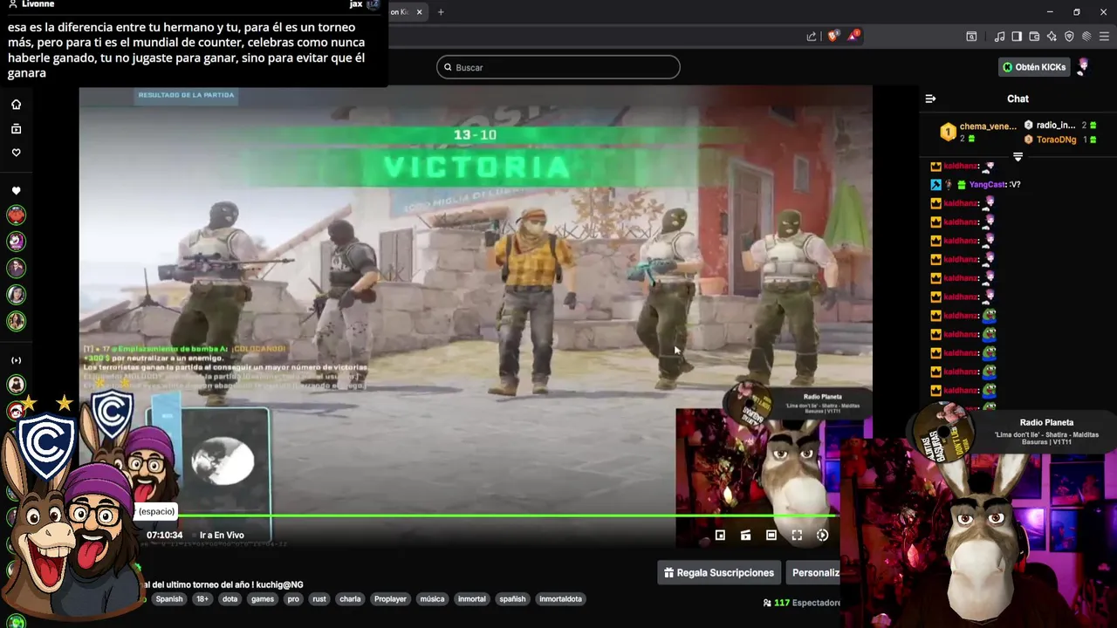Select the 18+ tag
The image size is (1117, 628).
[202, 599]
